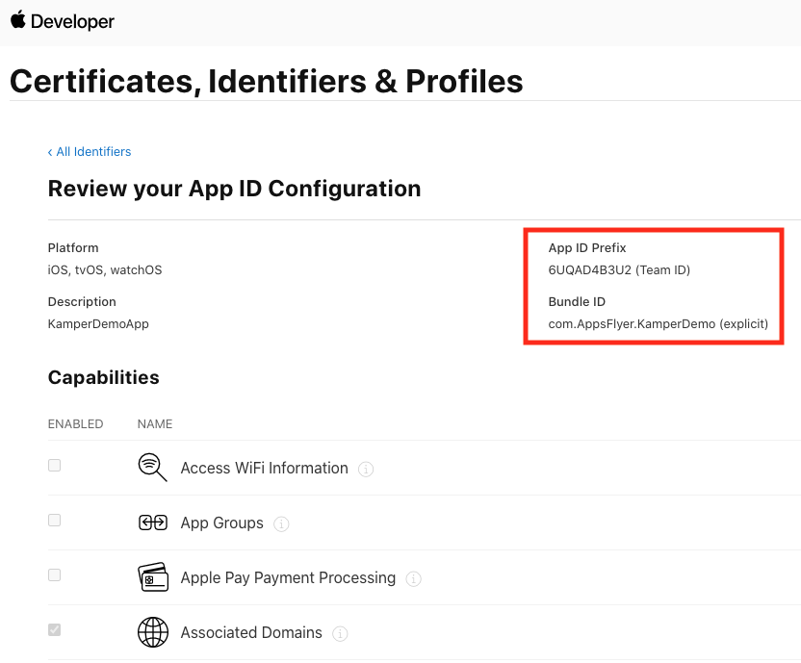Click the Certificates, Identifiers & Profiles heading
This screenshot has width=801, height=663.
click(x=267, y=81)
